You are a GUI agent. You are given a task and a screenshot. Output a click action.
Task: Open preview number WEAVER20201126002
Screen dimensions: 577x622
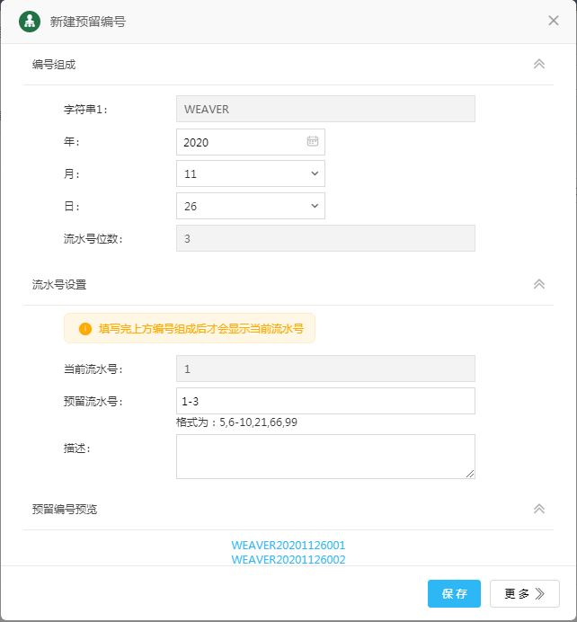tap(288, 559)
